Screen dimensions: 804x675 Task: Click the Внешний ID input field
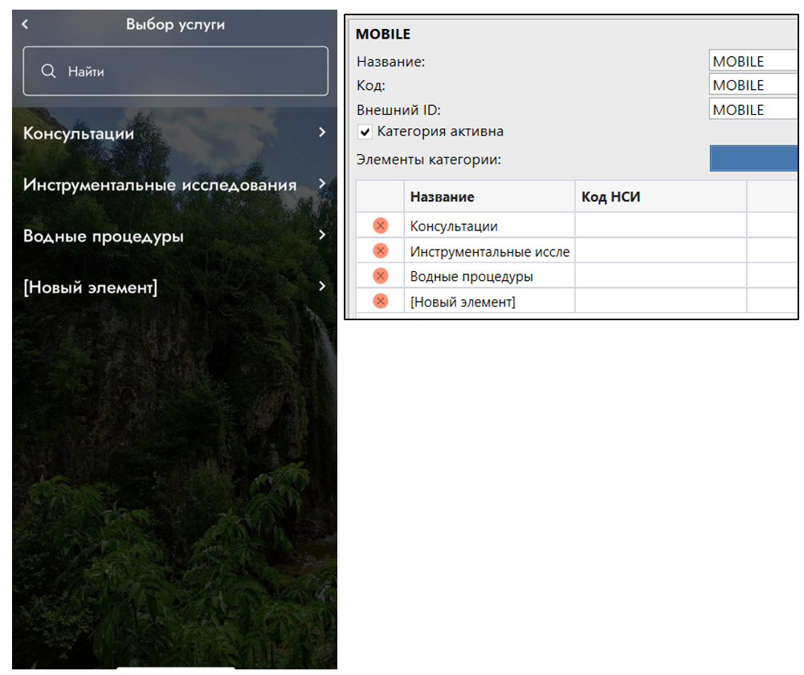tap(753, 109)
